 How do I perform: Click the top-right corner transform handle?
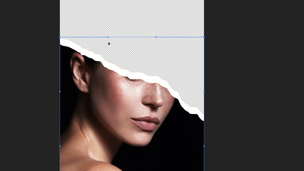(204, 37)
